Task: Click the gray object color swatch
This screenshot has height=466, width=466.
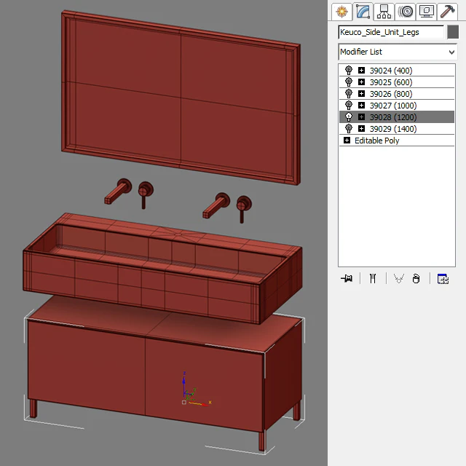Action: [453, 32]
